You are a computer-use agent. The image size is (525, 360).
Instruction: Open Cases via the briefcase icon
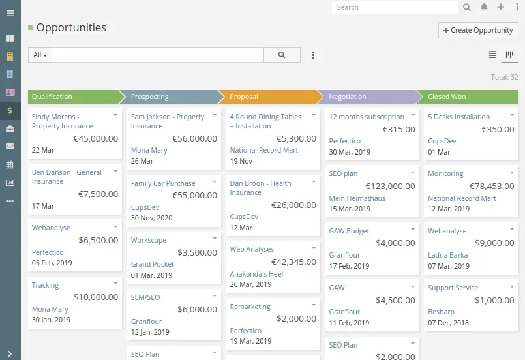pos(10,129)
